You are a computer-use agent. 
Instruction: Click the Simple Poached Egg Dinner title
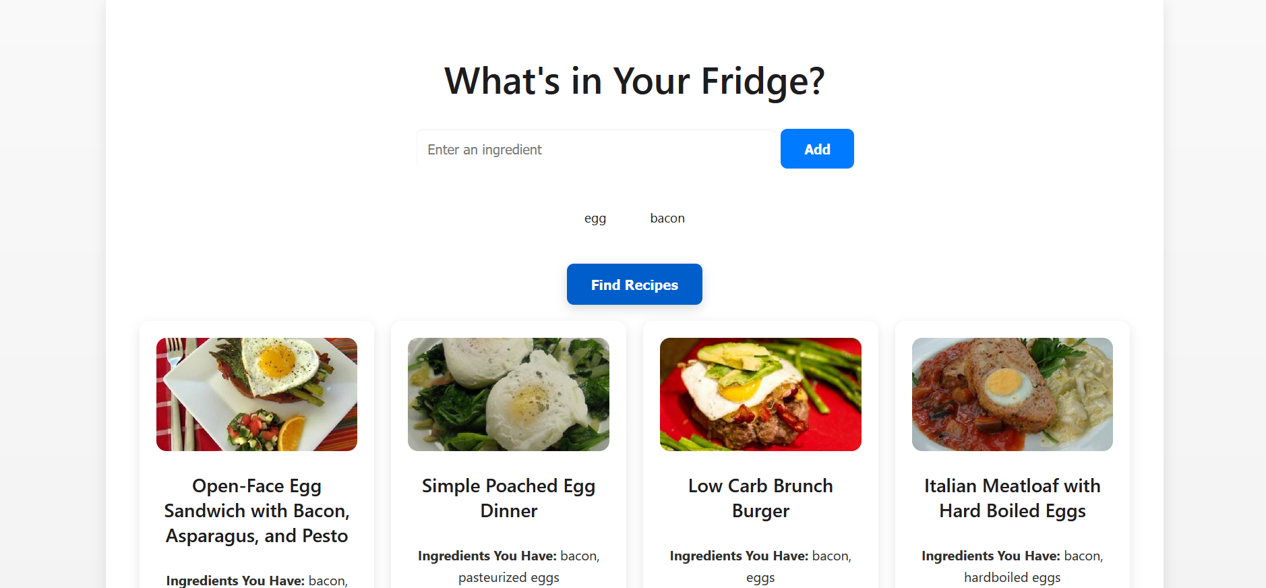point(508,498)
